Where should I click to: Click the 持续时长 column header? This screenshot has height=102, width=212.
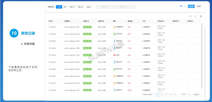[190, 21]
